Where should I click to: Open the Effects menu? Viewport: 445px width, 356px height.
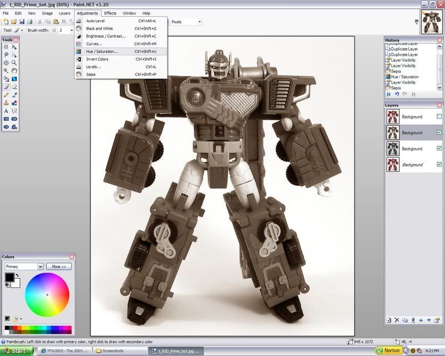click(110, 13)
